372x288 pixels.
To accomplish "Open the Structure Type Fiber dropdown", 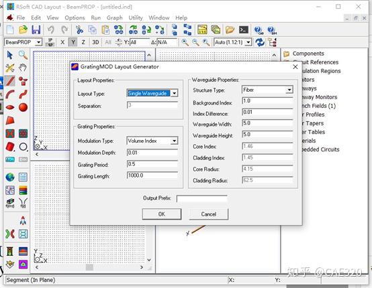I will [x=289, y=90].
